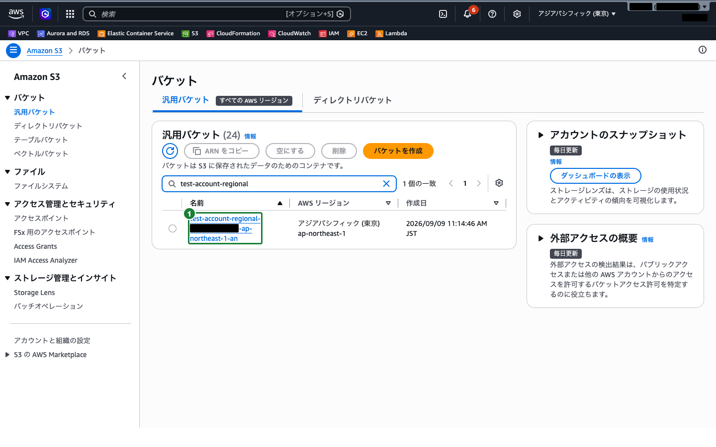Open the VPC bookmark shortcut
Viewport: 716px width, 447px height.
click(18, 33)
